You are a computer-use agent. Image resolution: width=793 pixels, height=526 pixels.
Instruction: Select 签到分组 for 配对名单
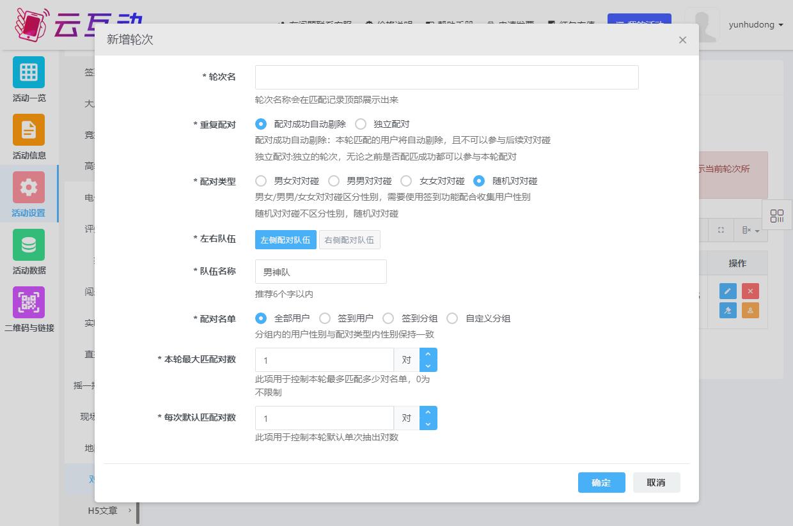click(388, 318)
